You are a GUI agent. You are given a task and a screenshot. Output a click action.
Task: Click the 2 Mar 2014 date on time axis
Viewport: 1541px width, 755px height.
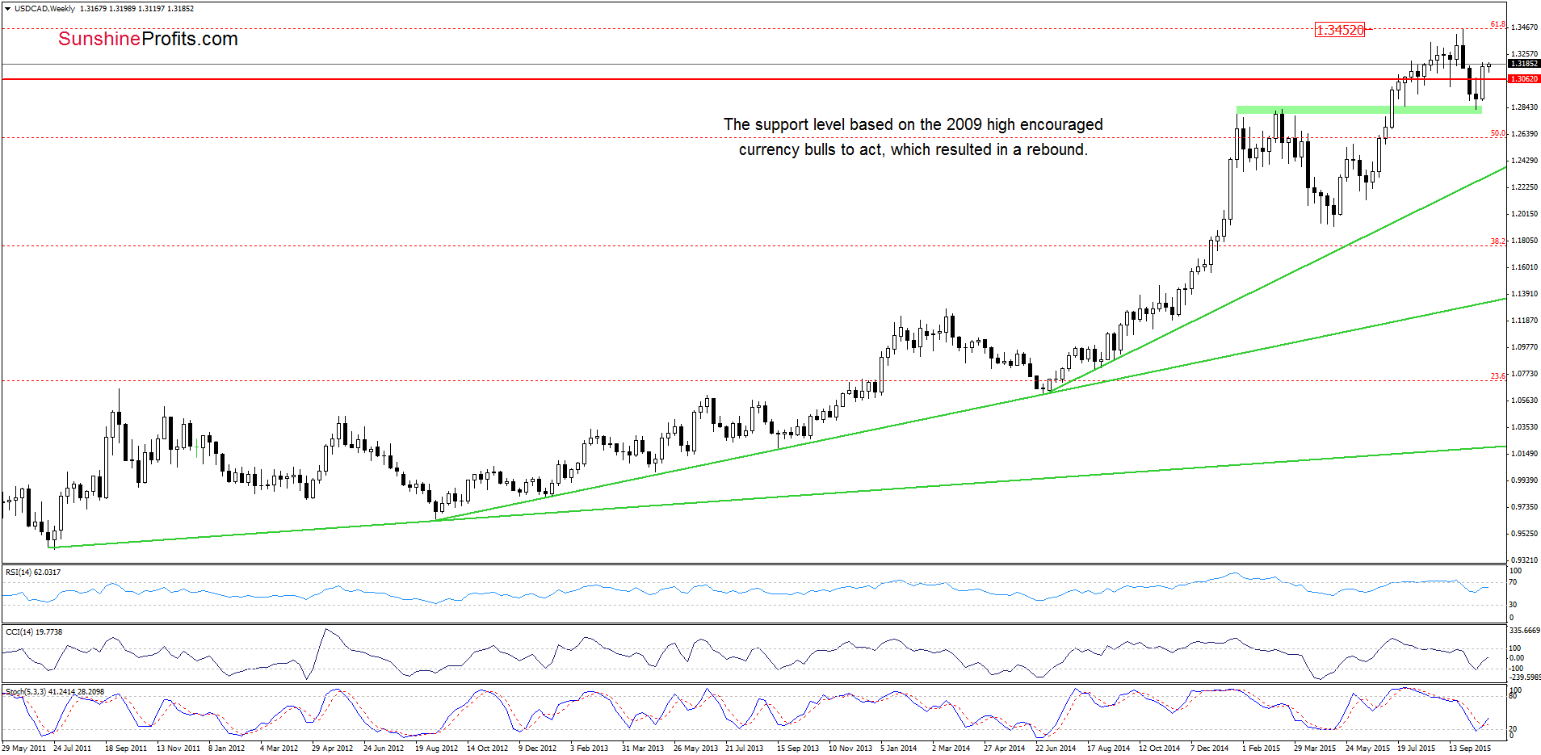click(x=951, y=748)
